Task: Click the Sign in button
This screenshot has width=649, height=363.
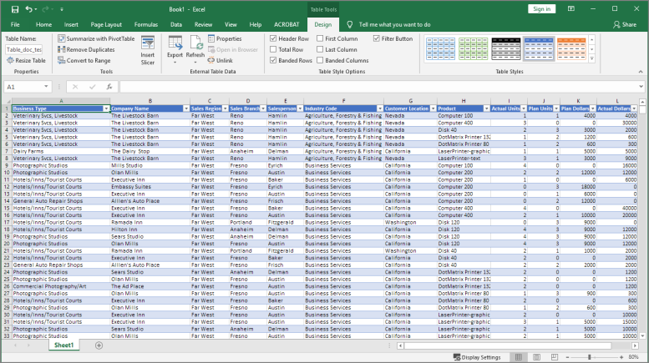Action: click(x=541, y=8)
